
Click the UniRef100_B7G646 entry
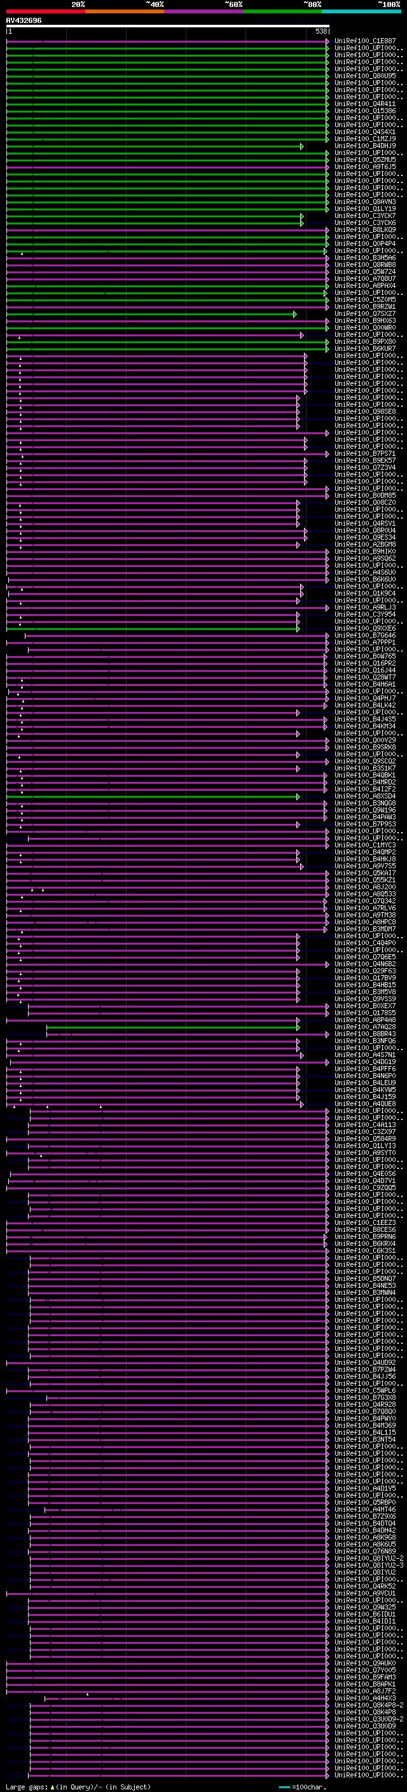click(365, 635)
